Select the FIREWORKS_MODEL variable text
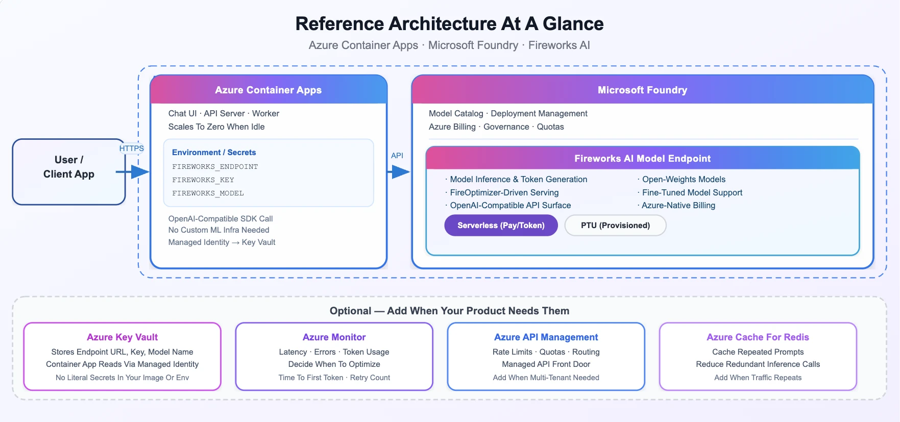Viewport: 900px width, 422px height. pyautogui.click(x=208, y=193)
